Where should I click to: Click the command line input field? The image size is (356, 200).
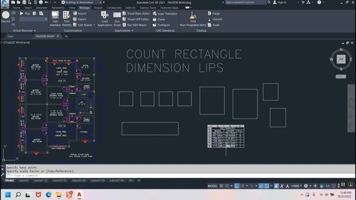coord(180,176)
